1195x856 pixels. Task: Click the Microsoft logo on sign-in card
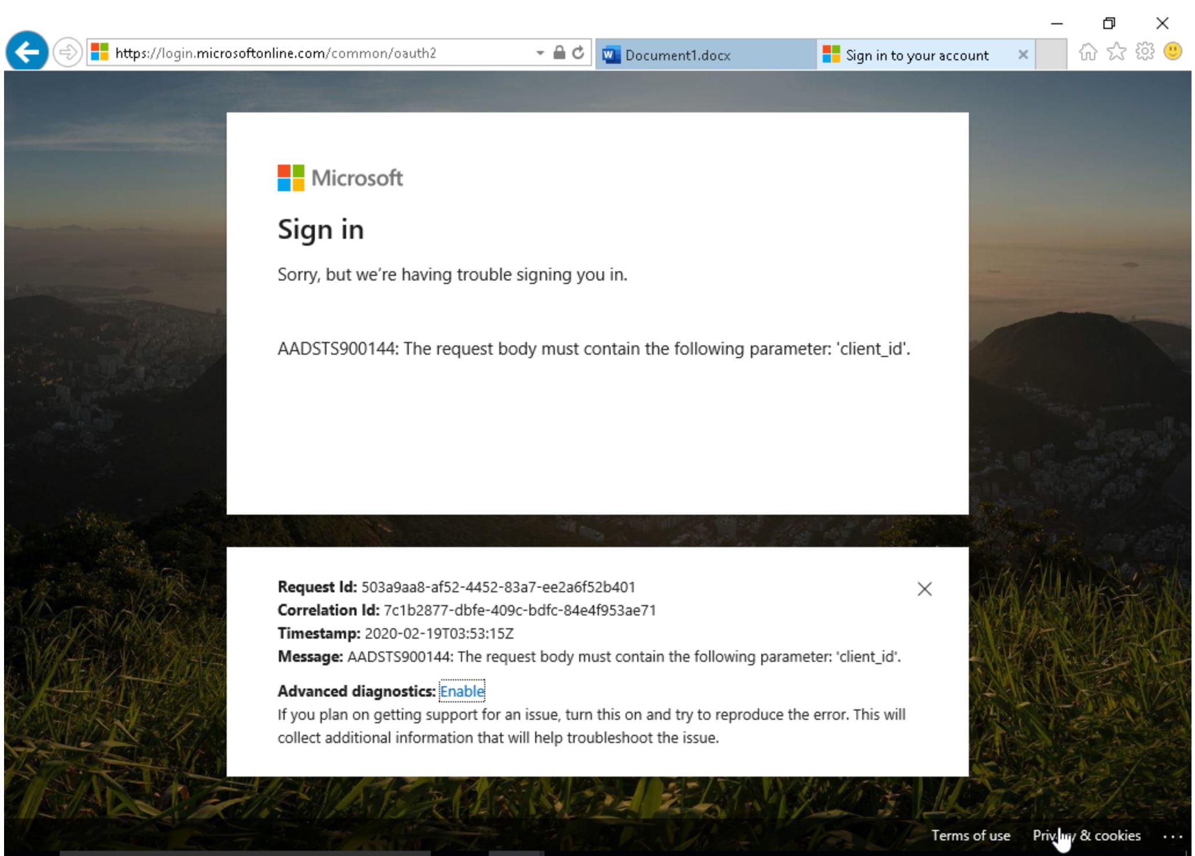point(340,178)
